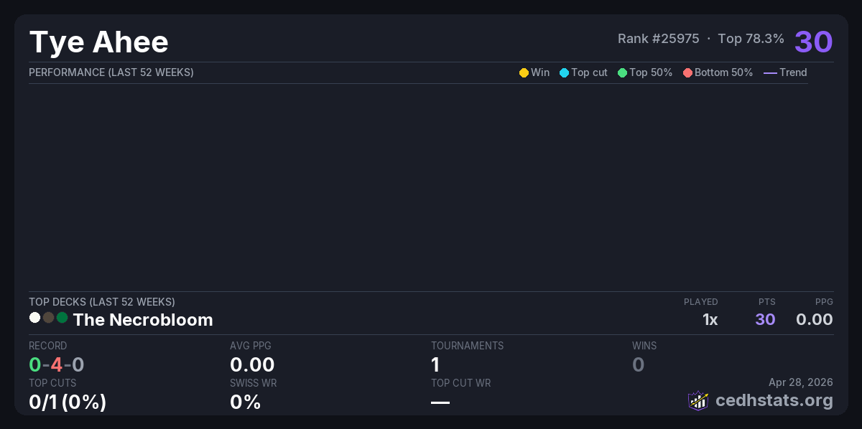
Task: Click the Apr 28, 2026 date
Action: coord(801,382)
